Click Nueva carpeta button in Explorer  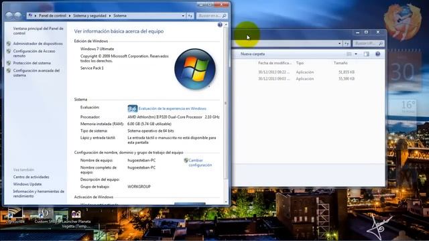point(253,54)
